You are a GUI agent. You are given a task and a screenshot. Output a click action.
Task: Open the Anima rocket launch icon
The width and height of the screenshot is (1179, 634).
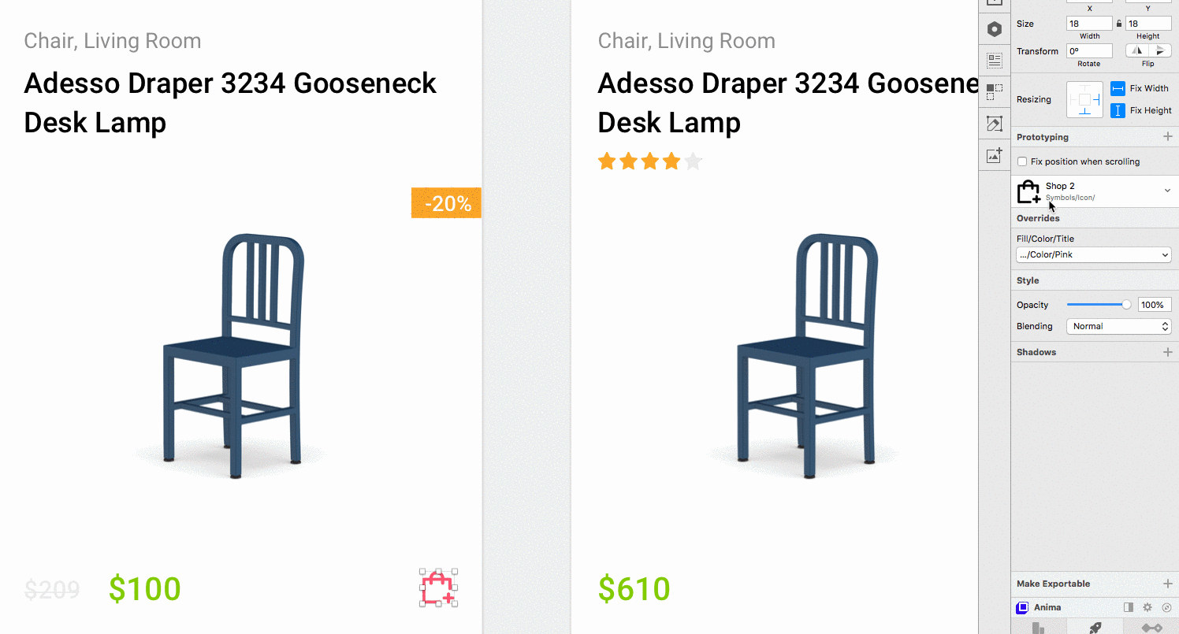pos(1095,627)
